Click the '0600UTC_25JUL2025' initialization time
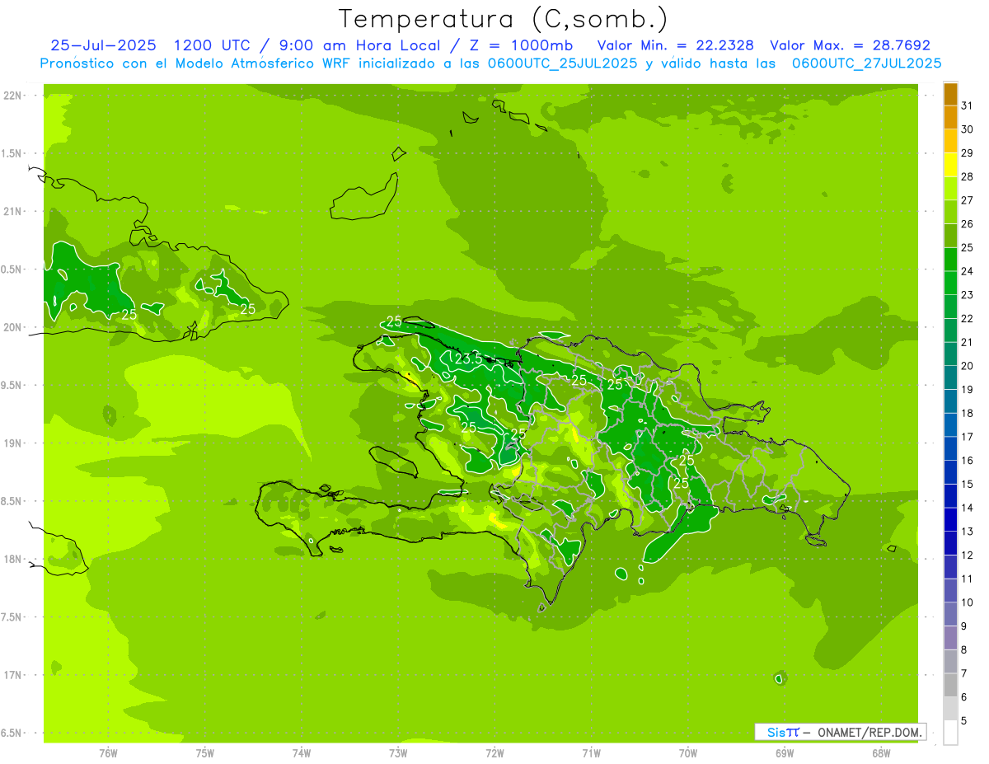The height and width of the screenshot is (764, 989). [x=562, y=63]
